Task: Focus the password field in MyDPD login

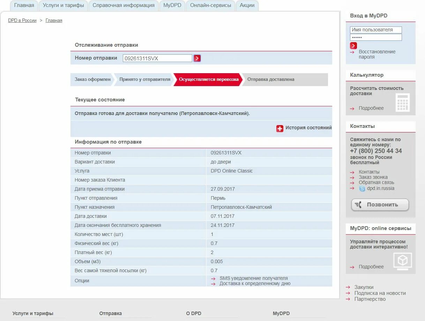Action: 376,37
